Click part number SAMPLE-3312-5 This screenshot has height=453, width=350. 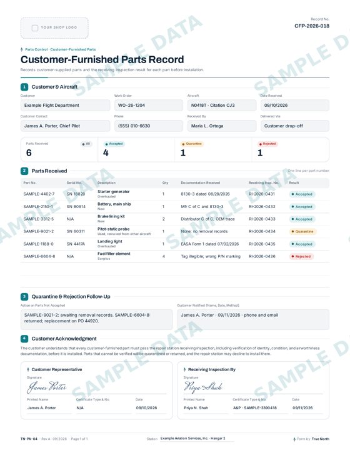pyautogui.click(x=39, y=219)
